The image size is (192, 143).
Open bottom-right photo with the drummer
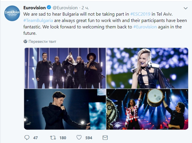tap(147, 109)
